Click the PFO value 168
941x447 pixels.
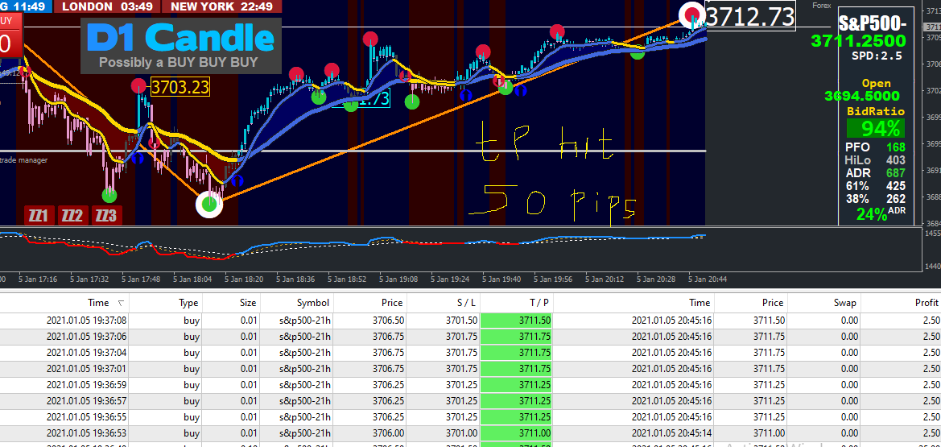pos(895,147)
